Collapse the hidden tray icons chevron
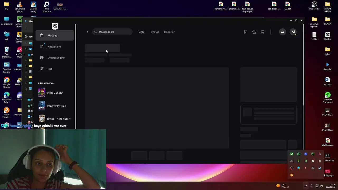The image size is (338, 190). pyautogui.click(x=306, y=186)
